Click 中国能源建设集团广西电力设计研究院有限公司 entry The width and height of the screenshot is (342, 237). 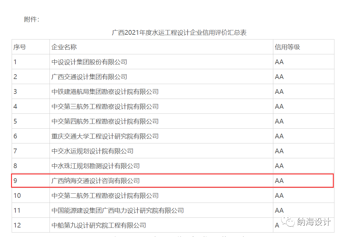[118, 210]
